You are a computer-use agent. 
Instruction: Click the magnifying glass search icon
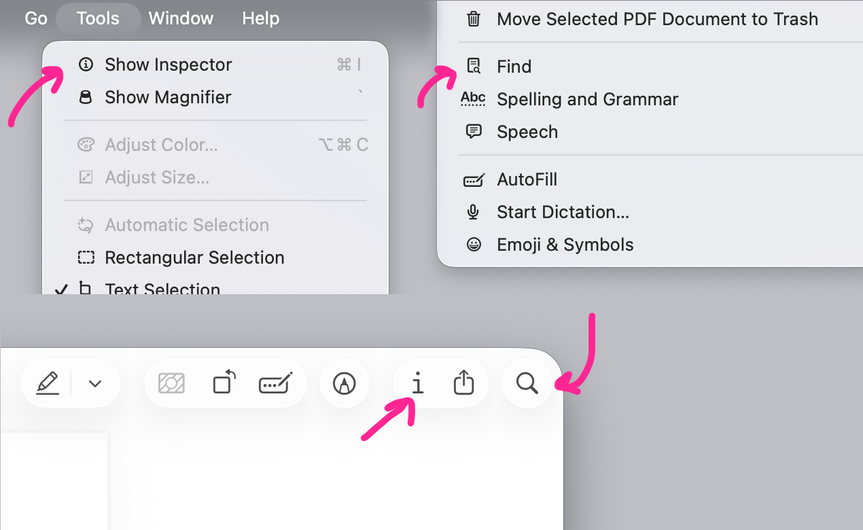[x=527, y=384]
